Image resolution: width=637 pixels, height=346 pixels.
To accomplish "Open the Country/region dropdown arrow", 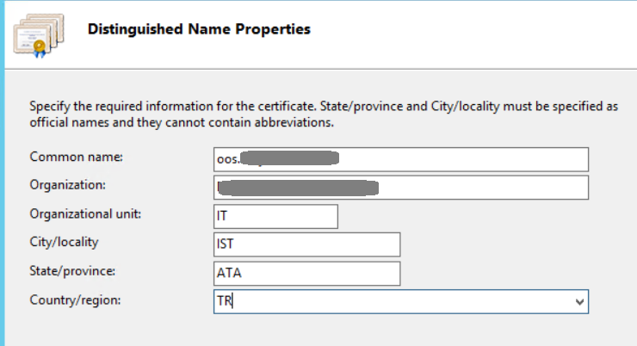I will [x=579, y=302].
